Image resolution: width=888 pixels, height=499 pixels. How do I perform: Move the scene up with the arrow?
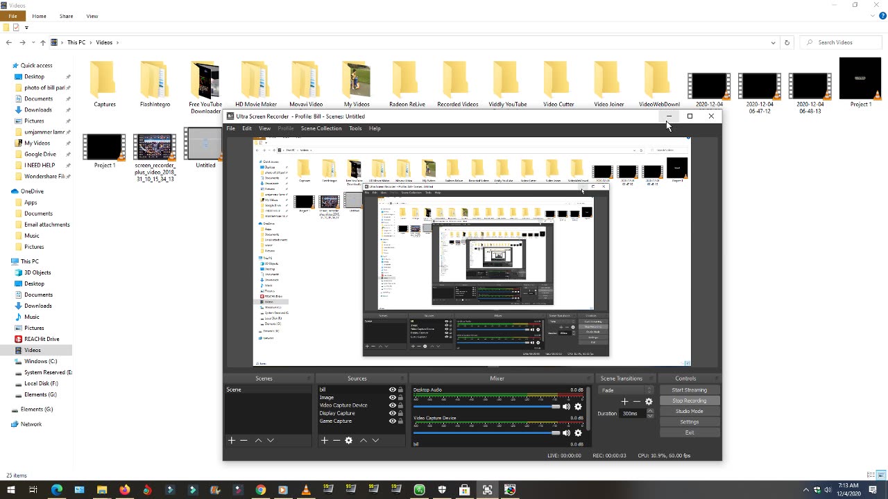click(x=258, y=441)
